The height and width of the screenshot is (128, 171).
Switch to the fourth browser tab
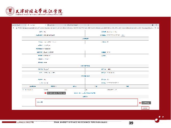(x=76, y=25)
